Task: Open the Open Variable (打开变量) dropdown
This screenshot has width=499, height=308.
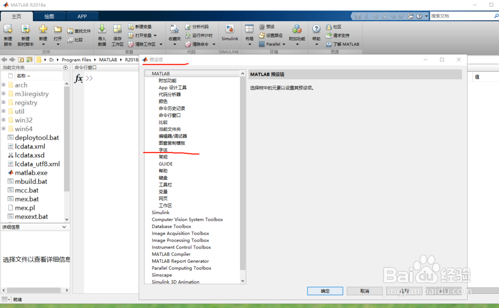Action: pos(155,35)
